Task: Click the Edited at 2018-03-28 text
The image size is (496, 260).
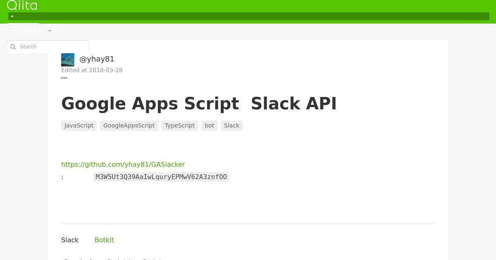Action: click(92, 70)
